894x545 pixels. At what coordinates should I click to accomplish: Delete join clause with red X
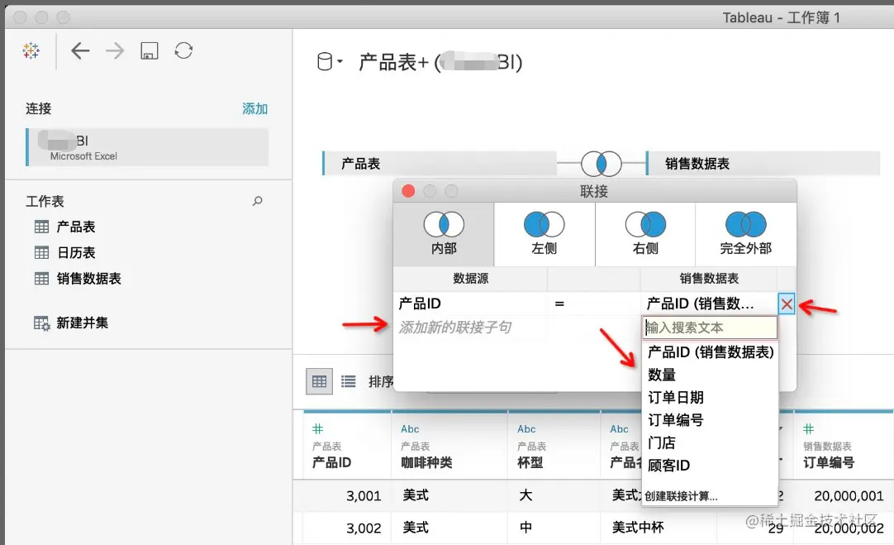[x=787, y=304]
